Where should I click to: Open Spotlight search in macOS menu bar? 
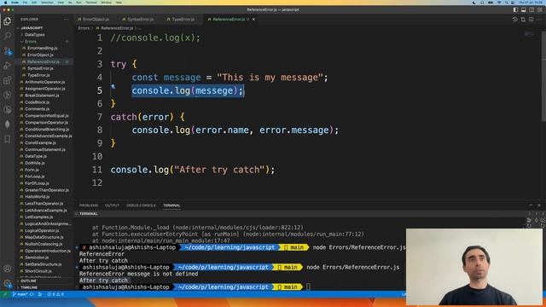click(507, 3)
